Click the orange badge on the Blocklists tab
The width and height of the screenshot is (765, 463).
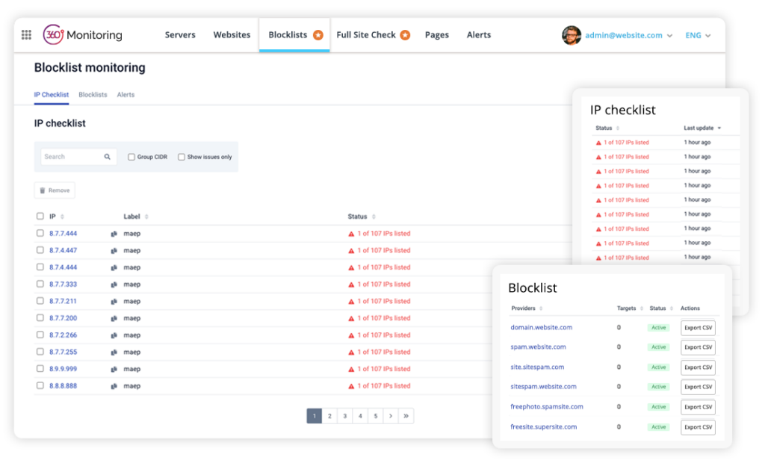tap(320, 34)
